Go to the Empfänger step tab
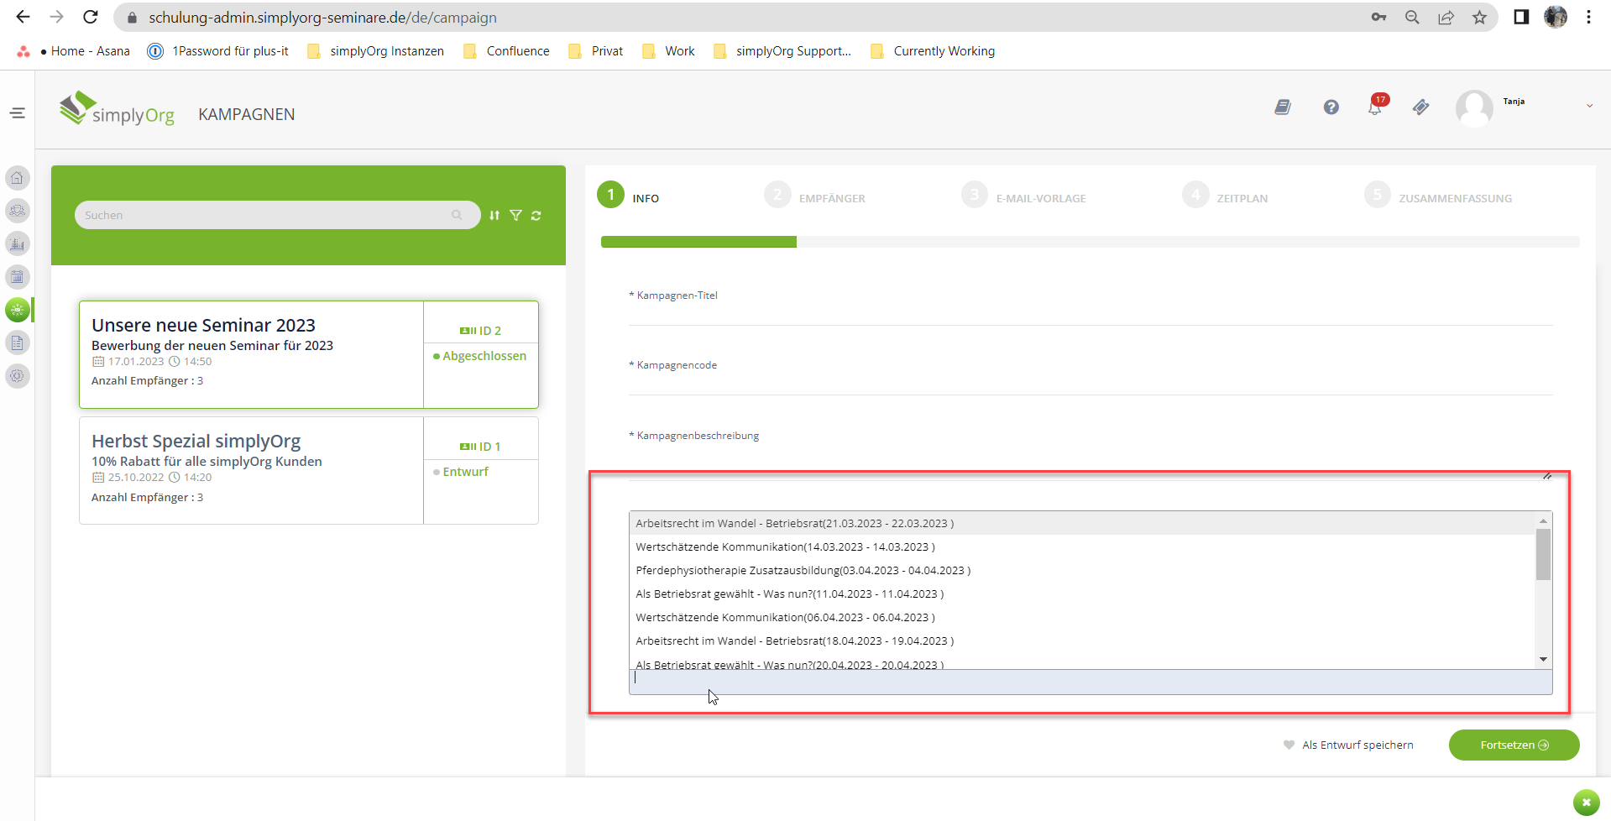 831,199
